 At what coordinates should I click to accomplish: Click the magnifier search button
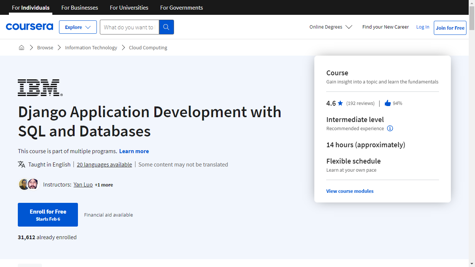tap(166, 27)
